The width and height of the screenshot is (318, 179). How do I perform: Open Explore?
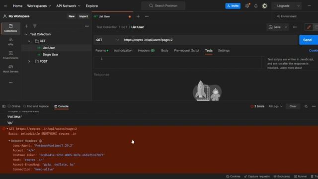pyautogui.click(x=91, y=6)
